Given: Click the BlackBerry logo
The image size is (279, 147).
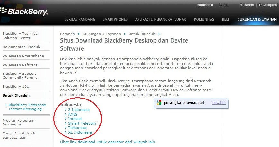Looking at the screenshot, I should pos(24,12).
